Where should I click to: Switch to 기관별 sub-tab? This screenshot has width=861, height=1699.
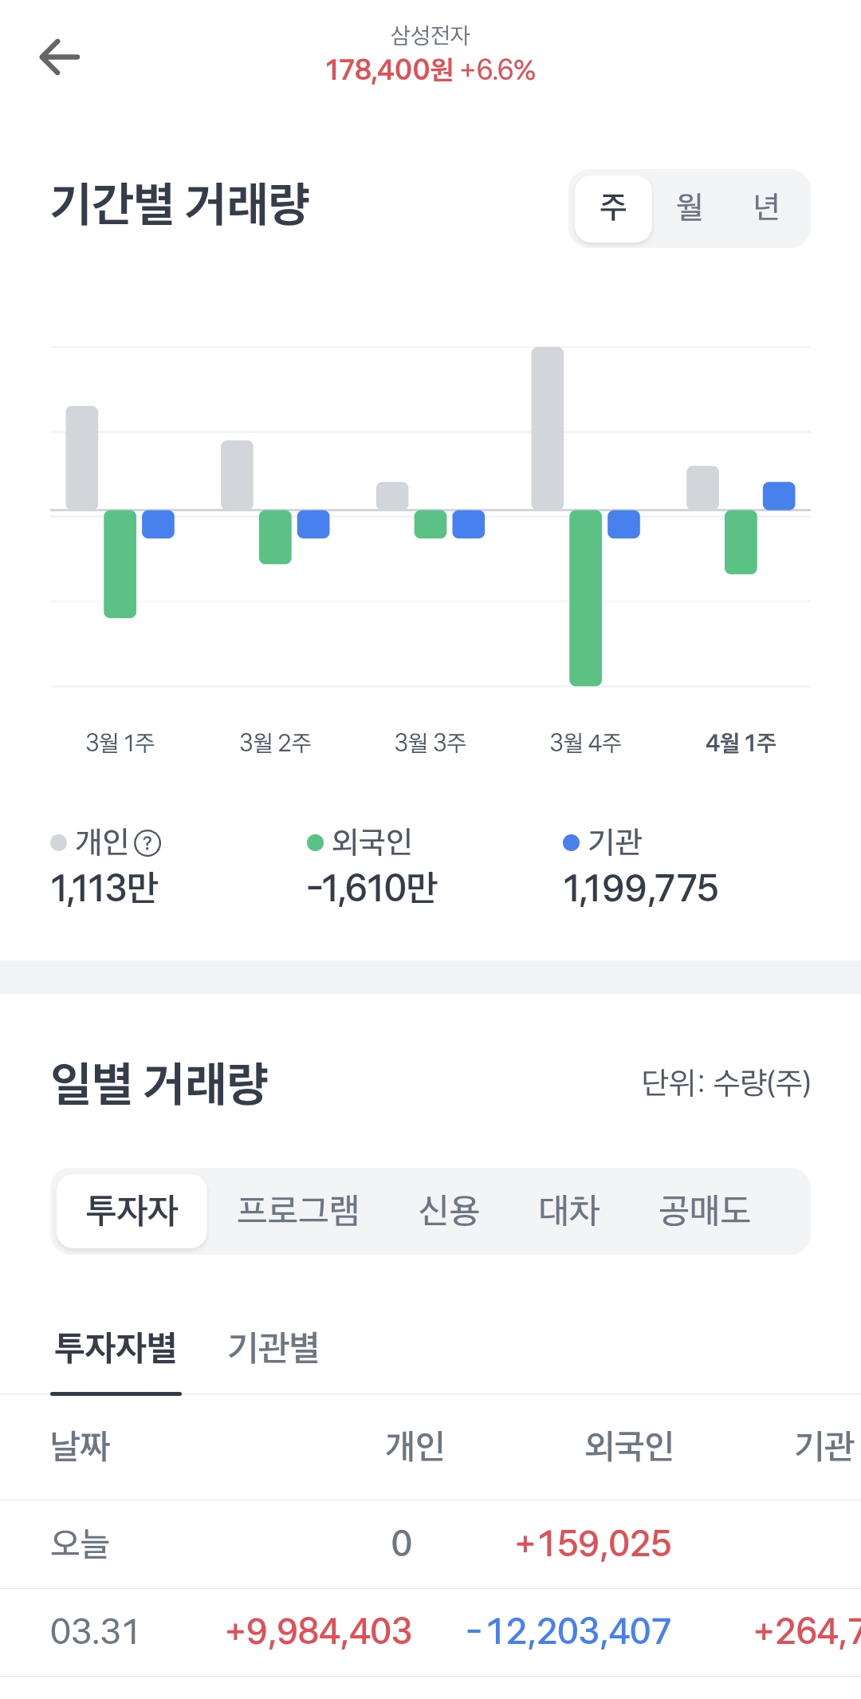click(273, 1348)
